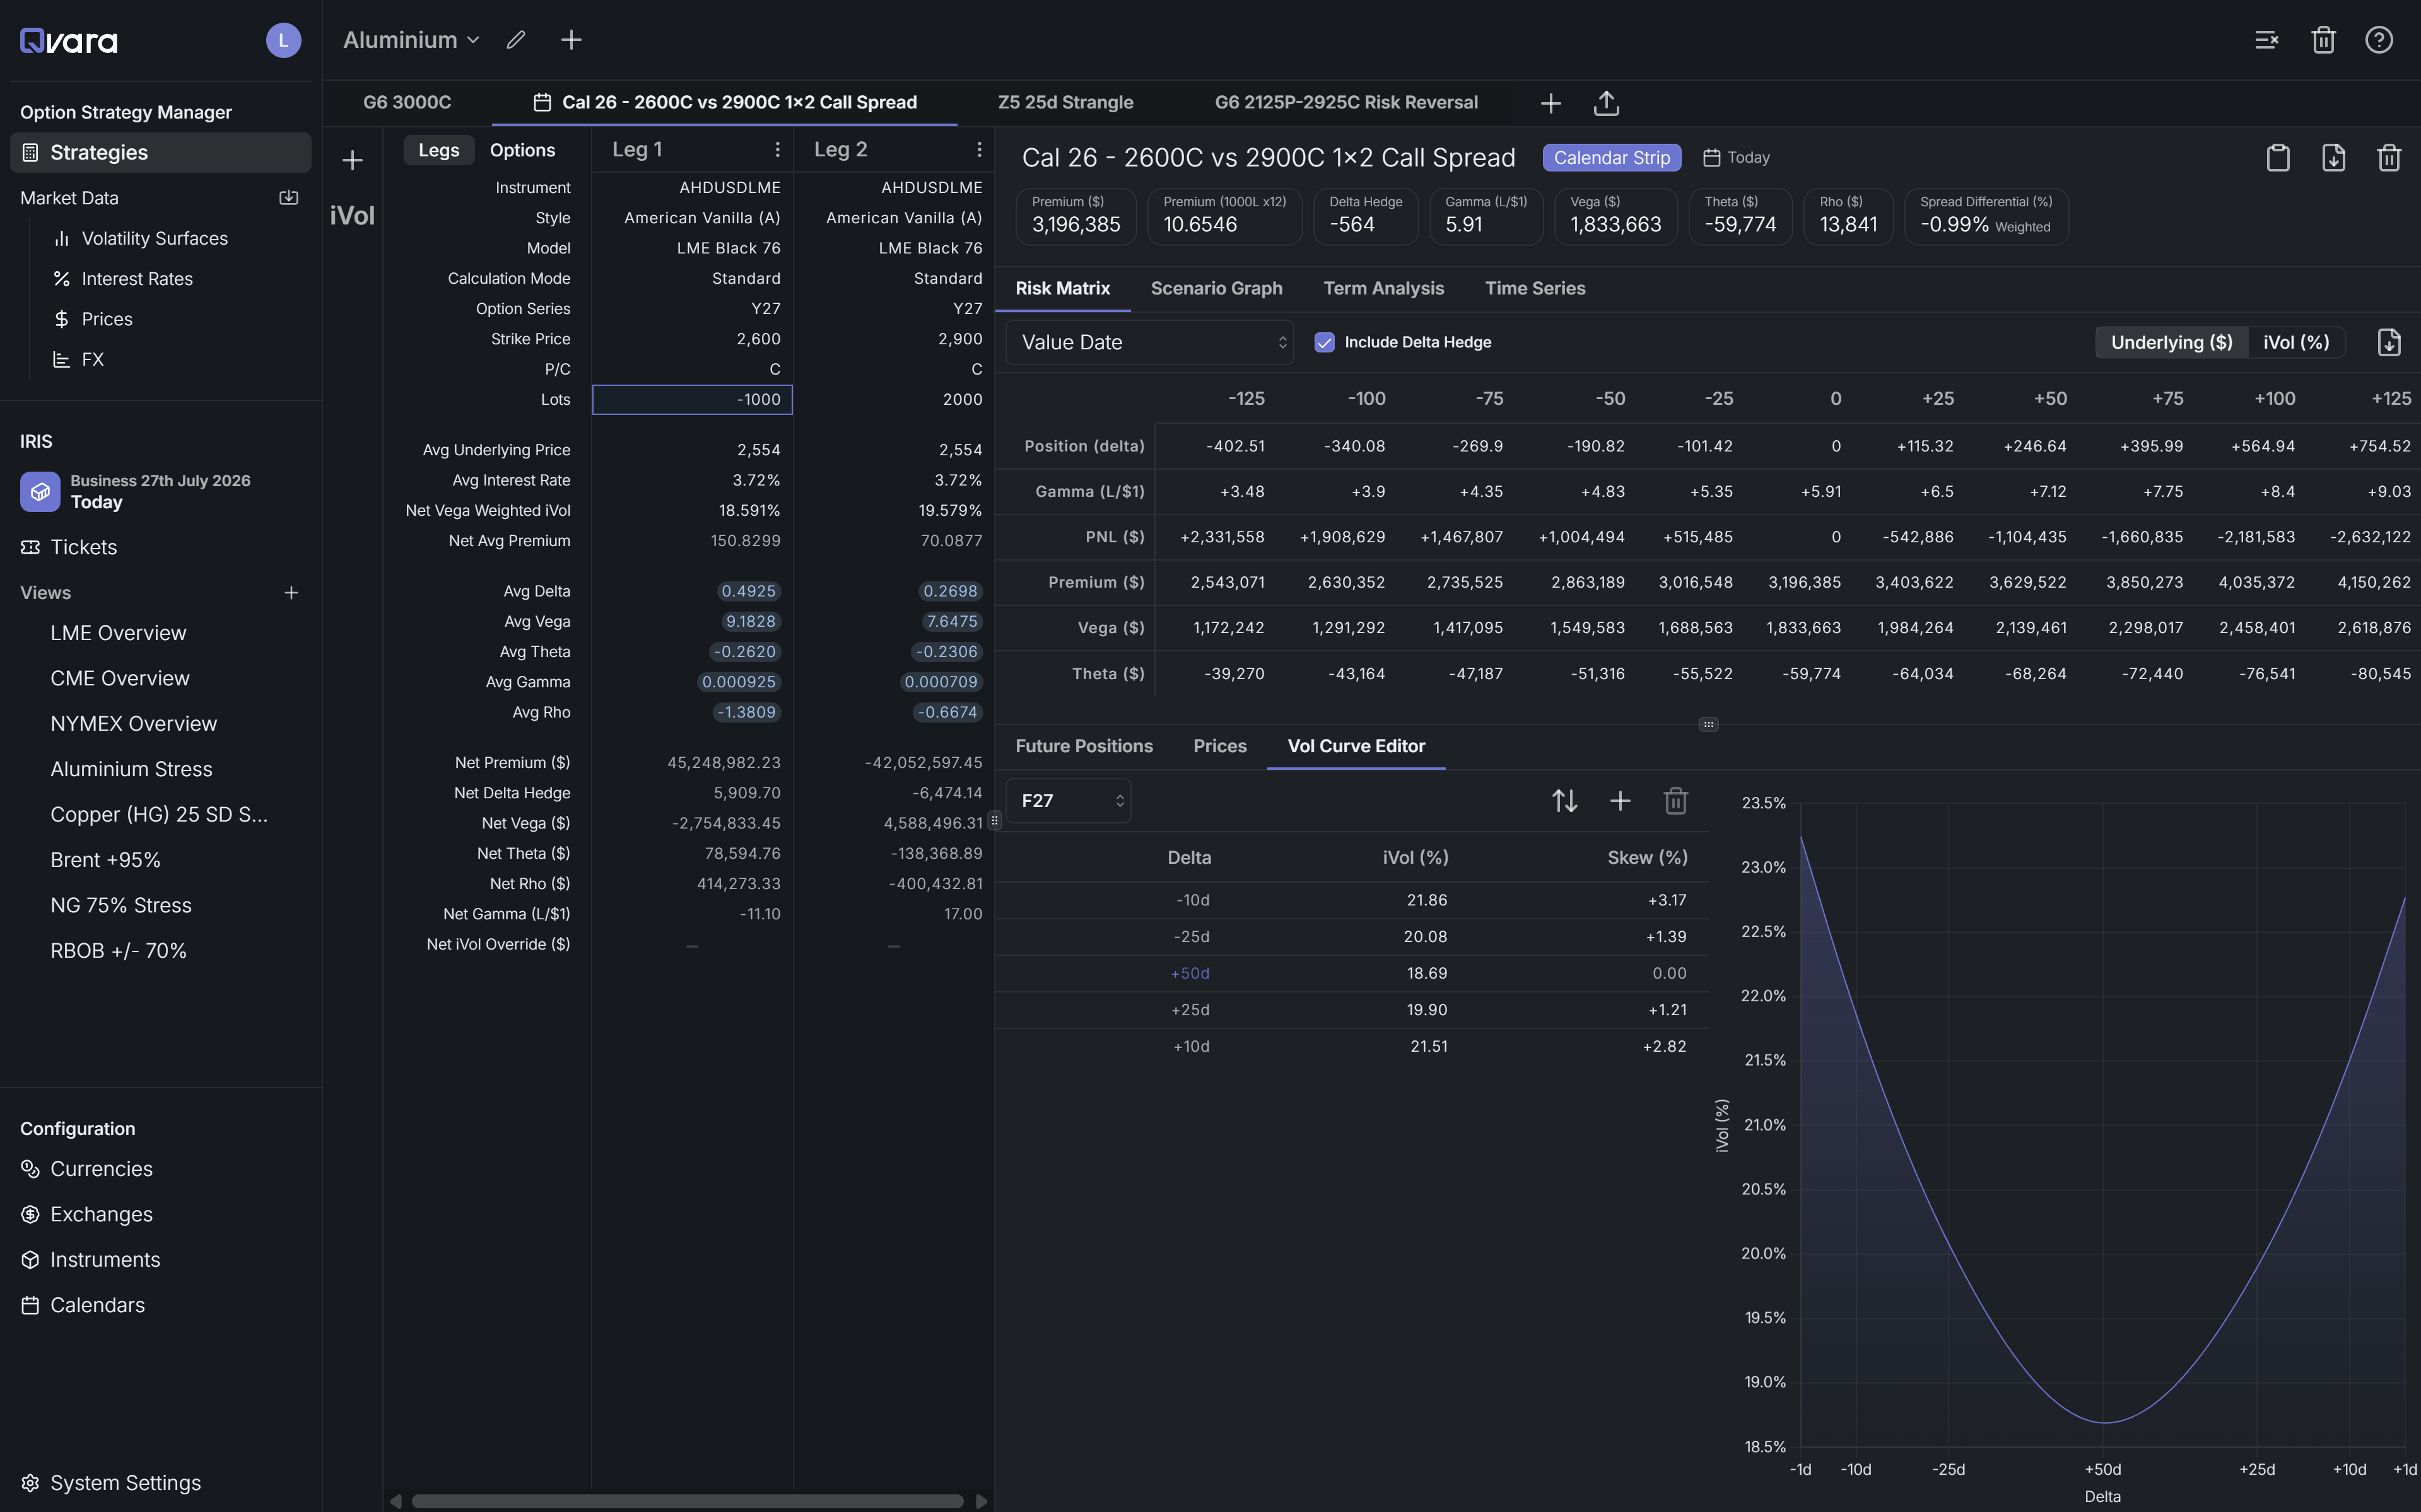The width and height of the screenshot is (2421, 1512).
Task: Open G6 2125P-2925C Risk Reversal tab
Action: pos(1345,103)
